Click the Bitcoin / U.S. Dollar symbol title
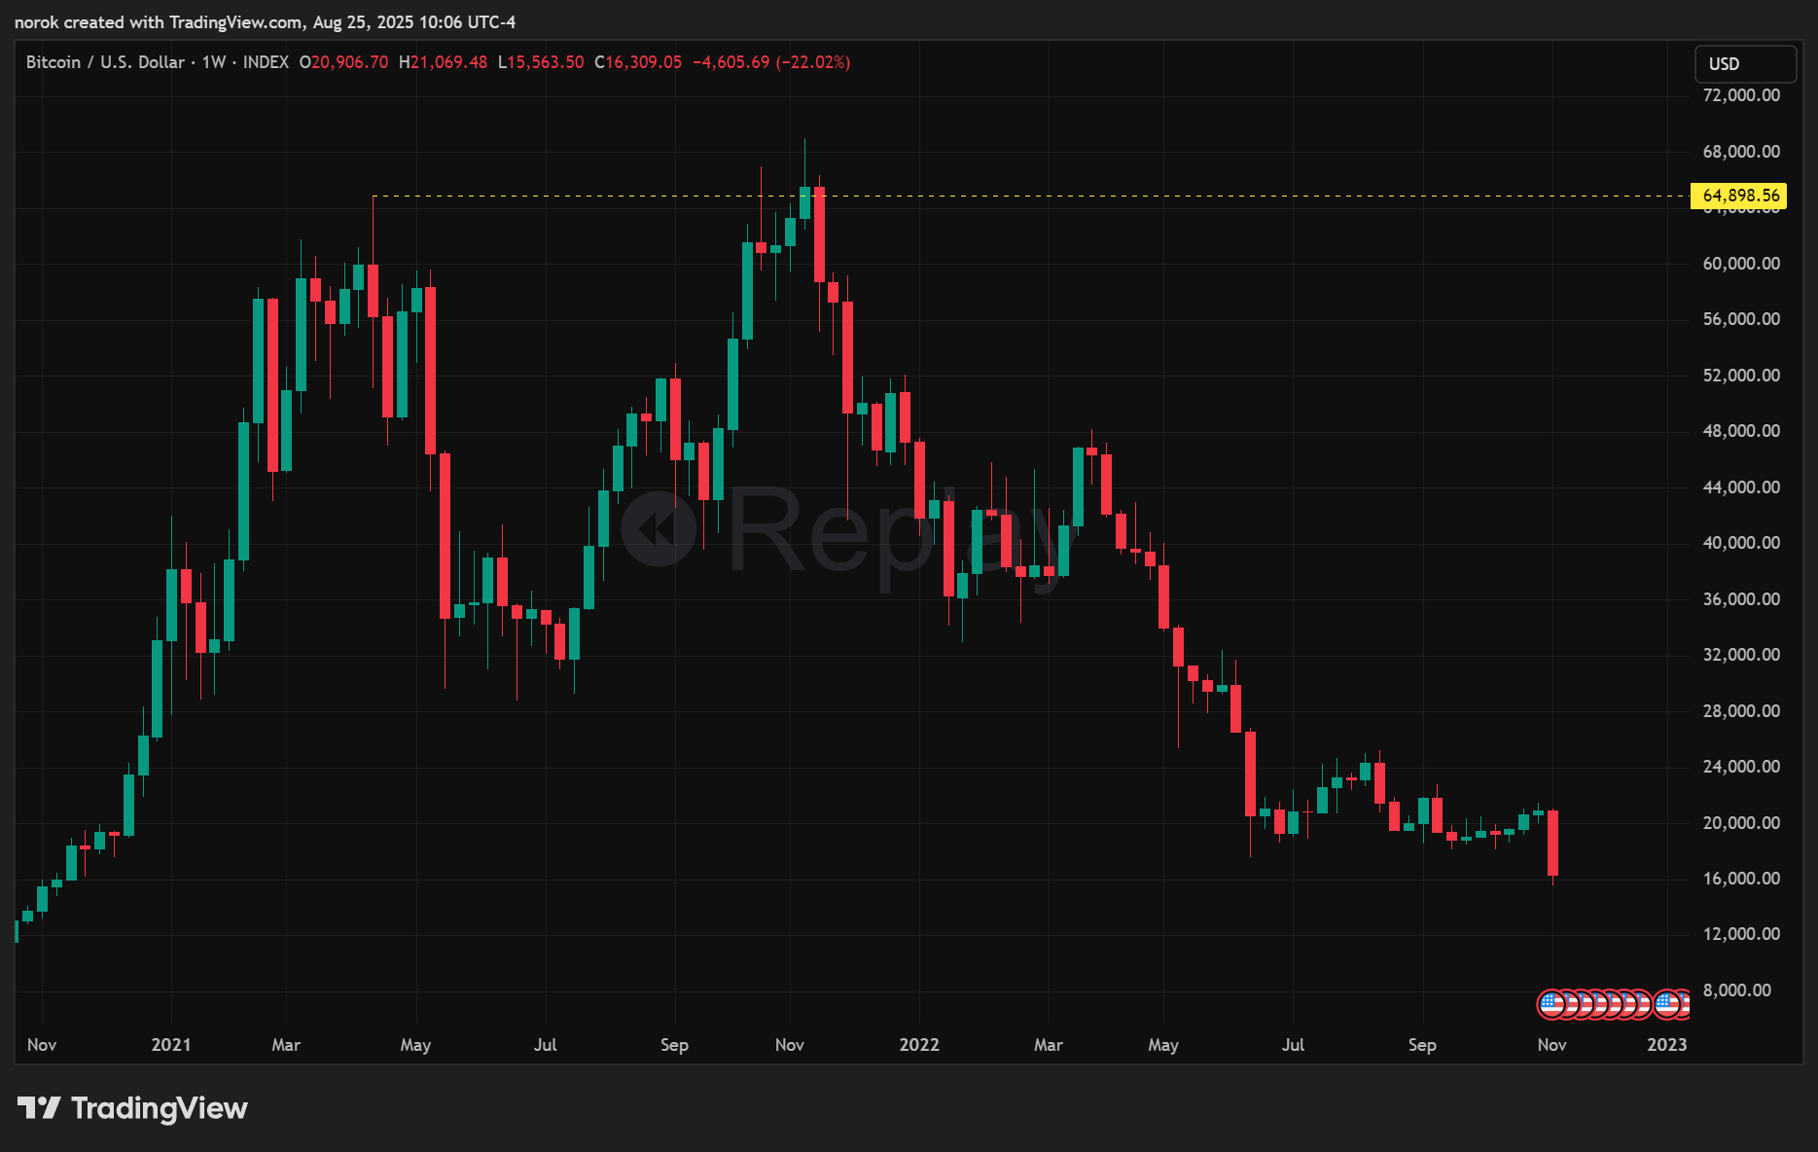 [x=105, y=62]
